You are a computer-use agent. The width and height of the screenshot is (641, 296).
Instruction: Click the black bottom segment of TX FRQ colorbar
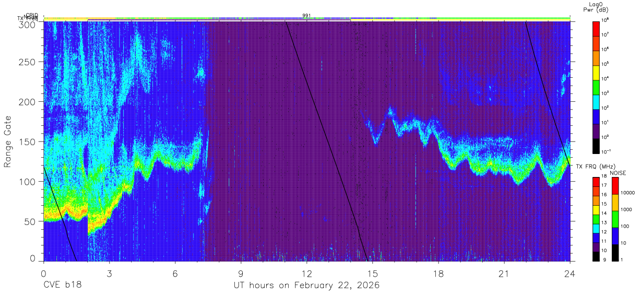597,255
